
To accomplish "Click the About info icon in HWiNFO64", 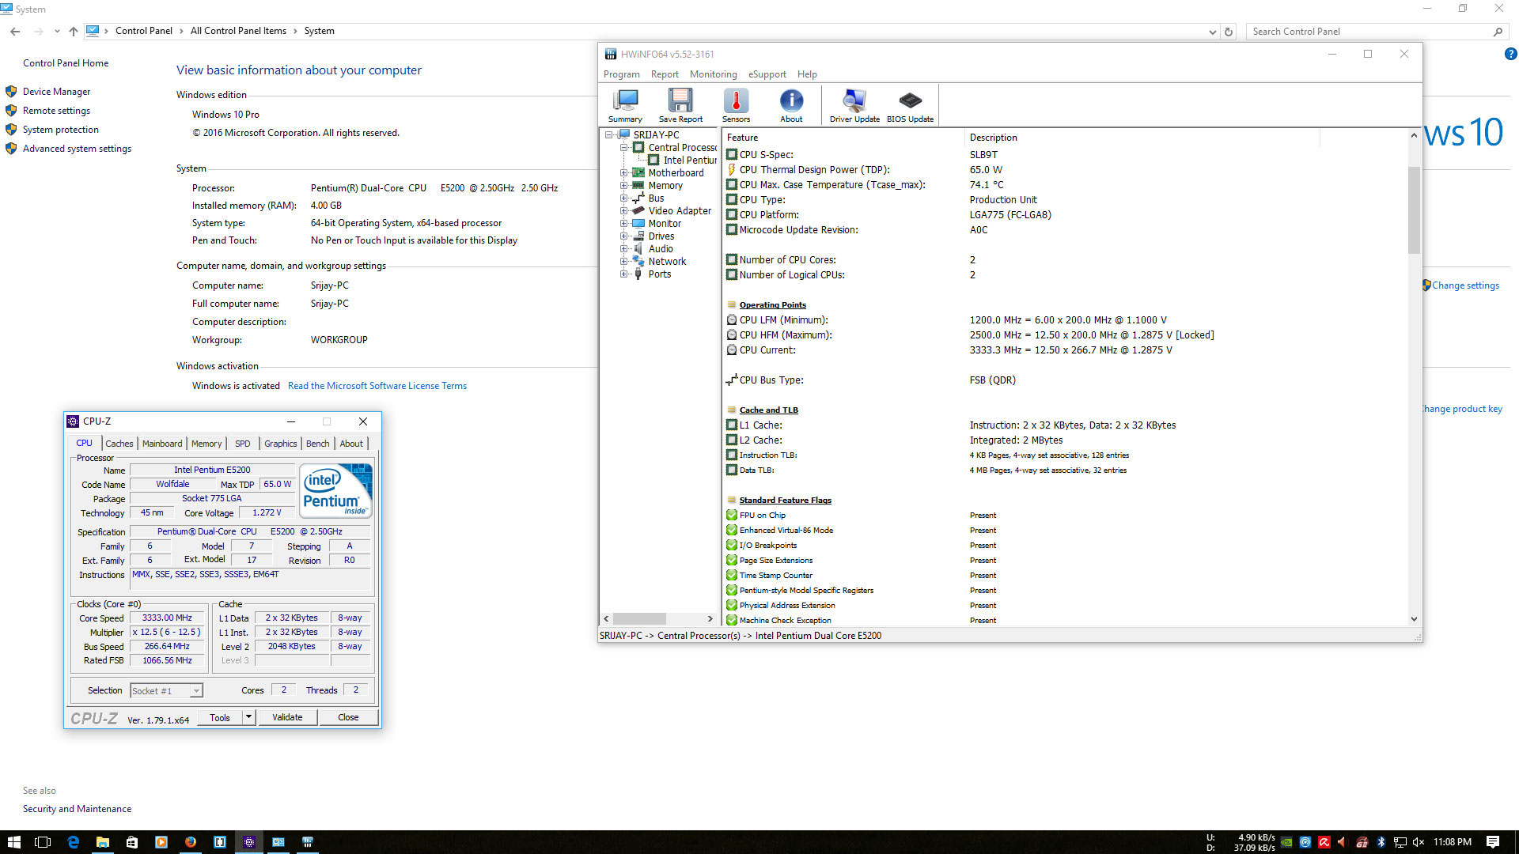I will tap(791, 105).
